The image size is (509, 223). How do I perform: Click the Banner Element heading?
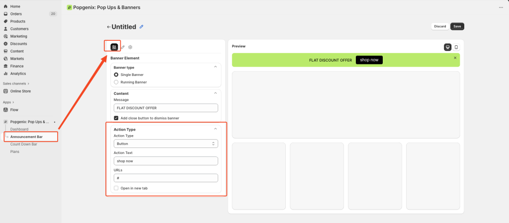click(125, 58)
